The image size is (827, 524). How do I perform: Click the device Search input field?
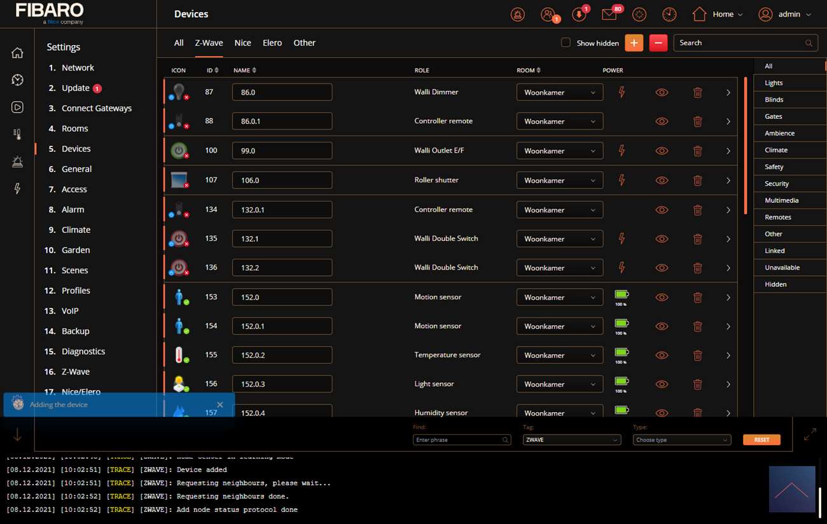coord(738,43)
